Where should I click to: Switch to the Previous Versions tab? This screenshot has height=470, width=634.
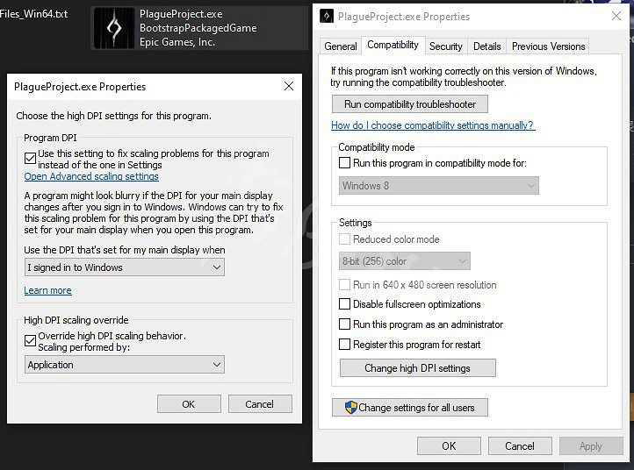pos(548,46)
